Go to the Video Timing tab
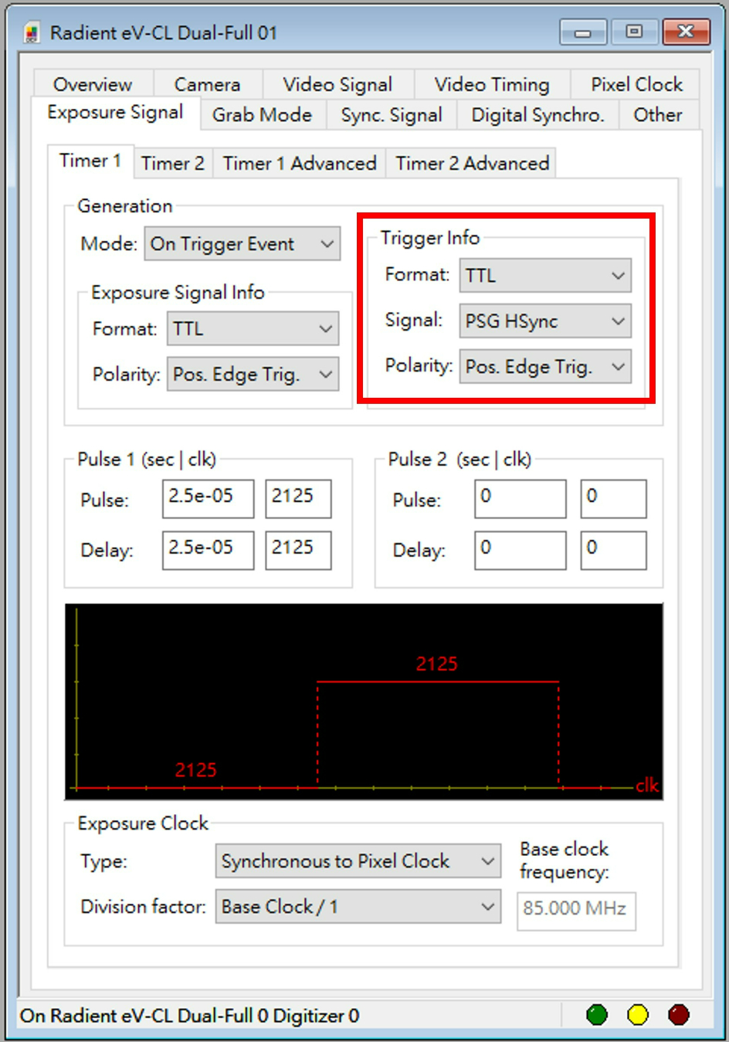Image resolution: width=729 pixels, height=1042 pixels. (492, 84)
